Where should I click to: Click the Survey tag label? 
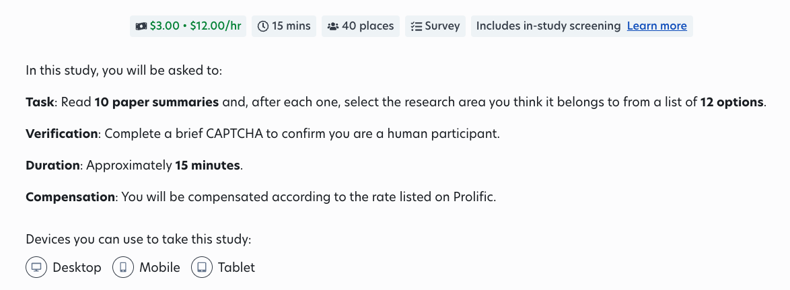coord(443,26)
